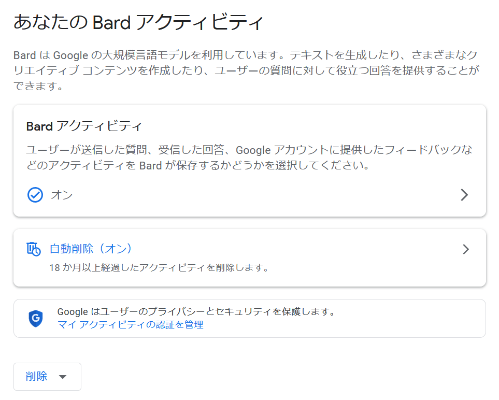Click the オン status label
Viewport: 499px width, 400px height.
tap(62, 195)
